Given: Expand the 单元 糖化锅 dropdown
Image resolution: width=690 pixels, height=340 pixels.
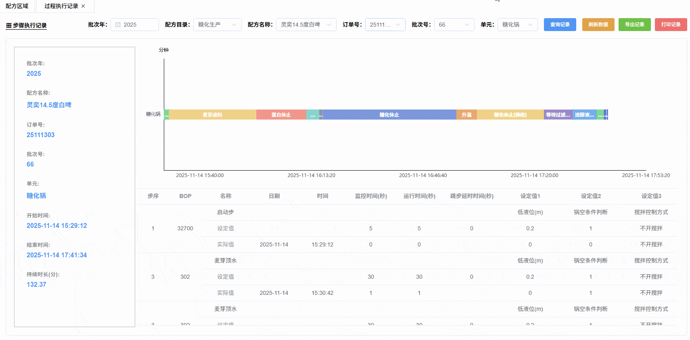Looking at the screenshot, I should (518, 25).
